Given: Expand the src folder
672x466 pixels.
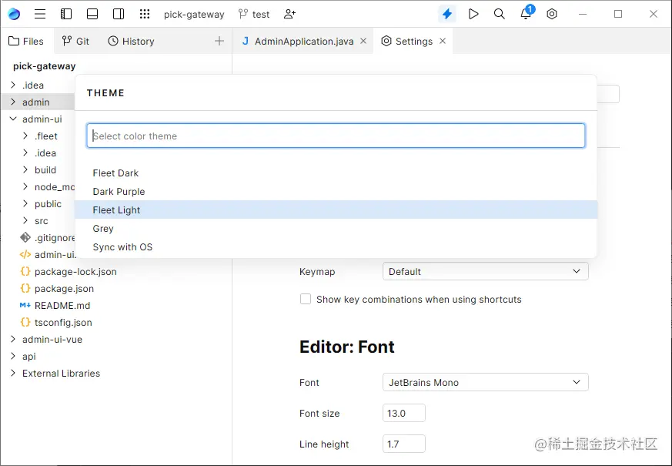Looking at the screenshot, I should 25,221.
